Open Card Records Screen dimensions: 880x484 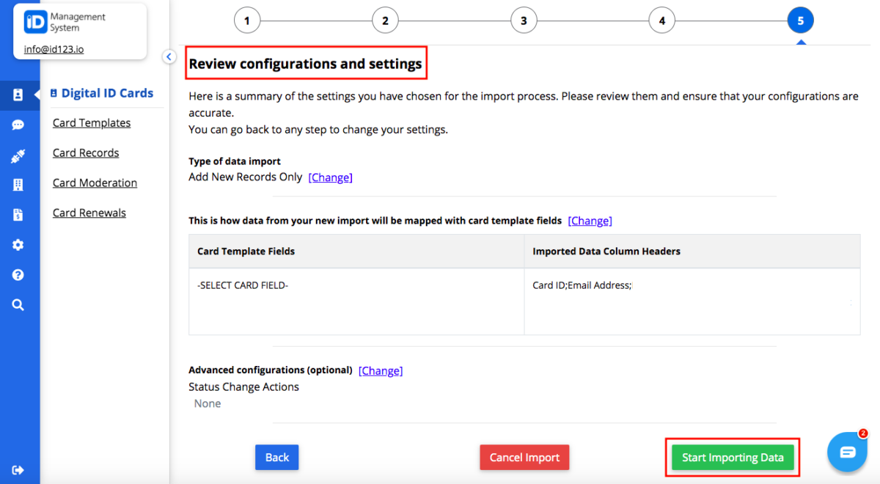[x=86, y=153]
